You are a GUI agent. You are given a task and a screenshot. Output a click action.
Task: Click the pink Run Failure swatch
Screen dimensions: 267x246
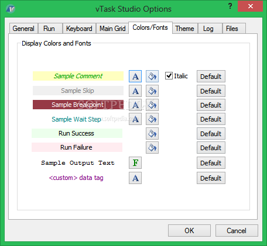pyautogui.click(x=77, y=147)
